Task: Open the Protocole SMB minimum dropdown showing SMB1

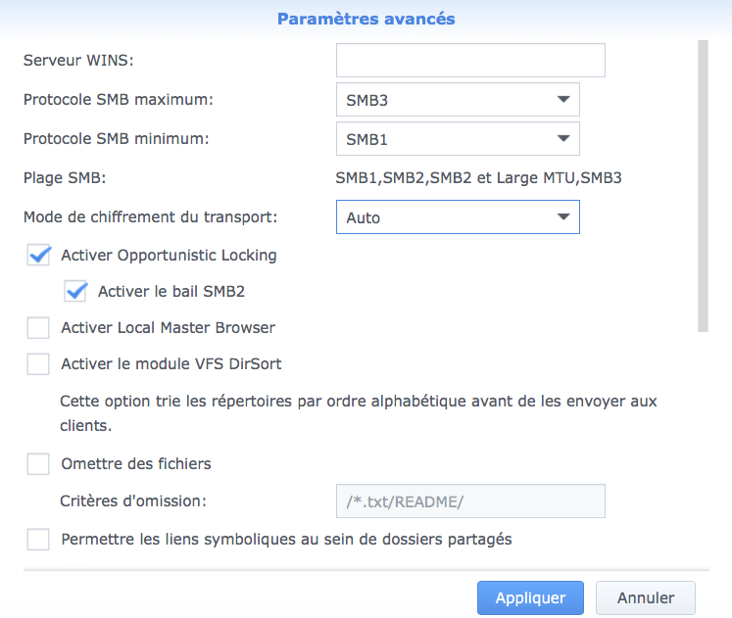Action: 458,138
